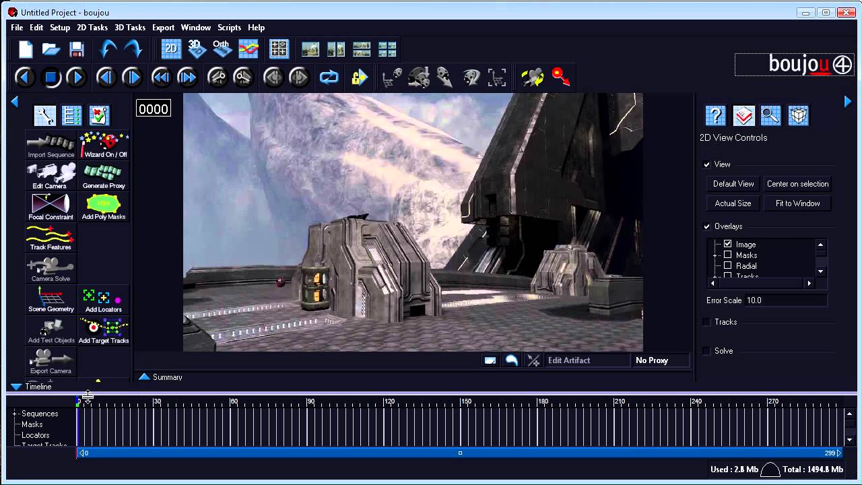Collapse the Timeline panel triangle

click(16, 387)
